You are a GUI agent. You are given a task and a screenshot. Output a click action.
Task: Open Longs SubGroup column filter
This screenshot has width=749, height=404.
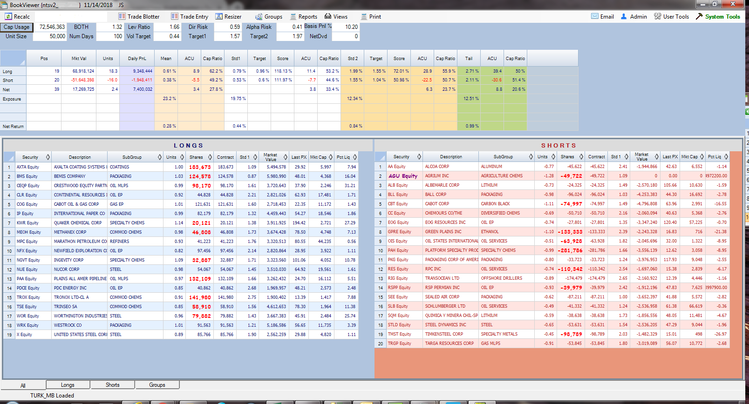click(160, 157)
